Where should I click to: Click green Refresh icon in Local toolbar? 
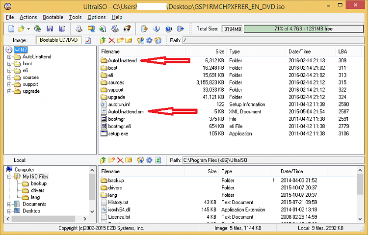click(158, 160)
